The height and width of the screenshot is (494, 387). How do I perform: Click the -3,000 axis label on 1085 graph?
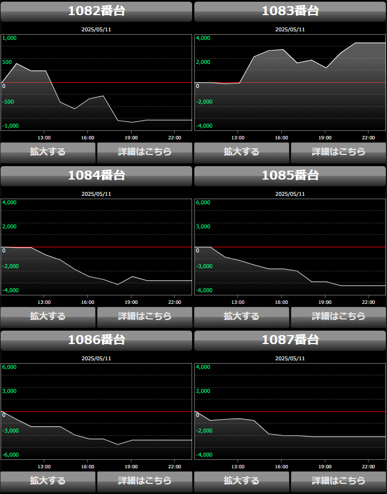tap(204, 266)
